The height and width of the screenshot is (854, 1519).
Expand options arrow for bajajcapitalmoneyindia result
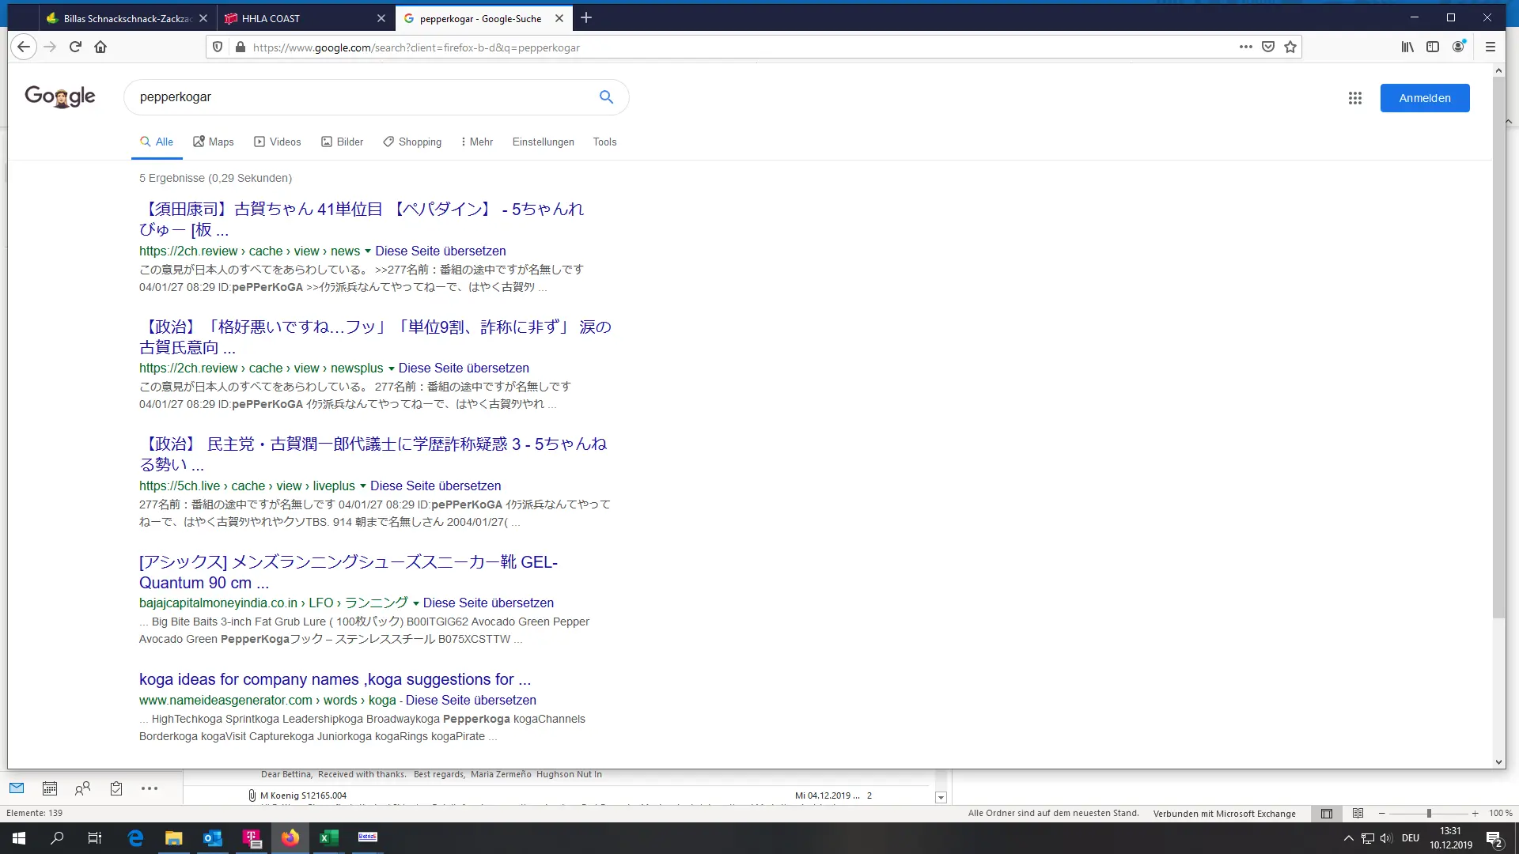pos(415,603)
